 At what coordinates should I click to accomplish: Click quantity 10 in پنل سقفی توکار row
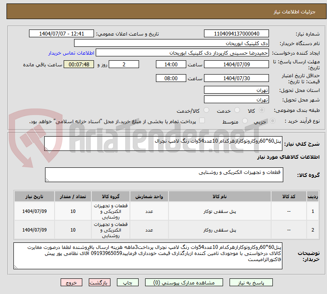pos(73,211)
